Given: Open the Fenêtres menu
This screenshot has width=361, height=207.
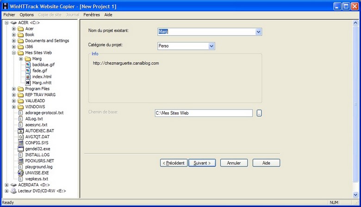Looking at the screenshot, I should [92, 15].
